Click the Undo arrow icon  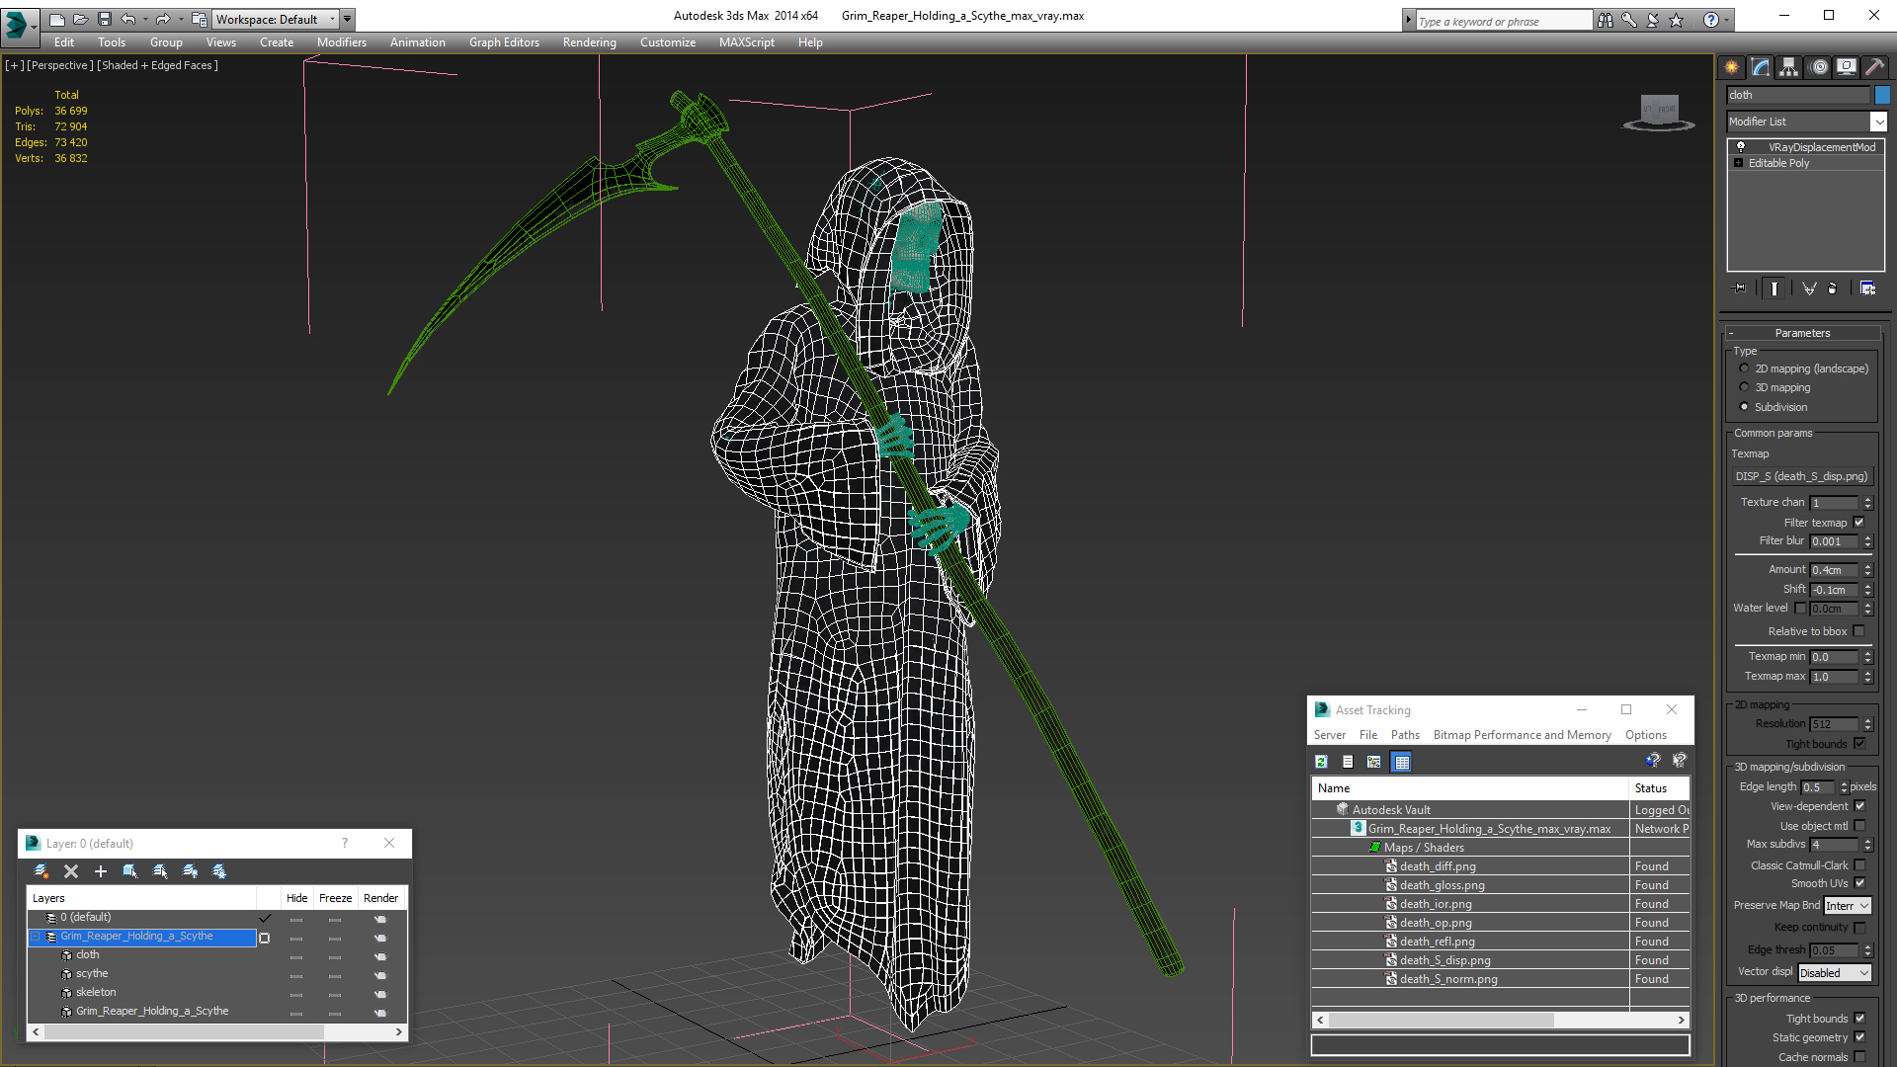(x=127, y=19)
